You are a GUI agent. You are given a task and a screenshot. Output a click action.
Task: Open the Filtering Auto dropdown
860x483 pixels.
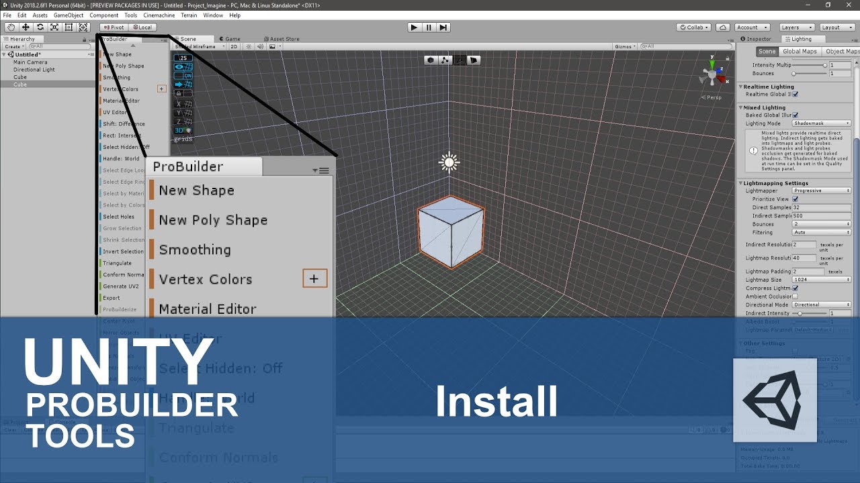(x=822, y=232)
